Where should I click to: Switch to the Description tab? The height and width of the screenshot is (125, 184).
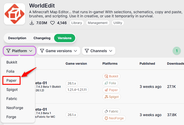coord(17,38)
